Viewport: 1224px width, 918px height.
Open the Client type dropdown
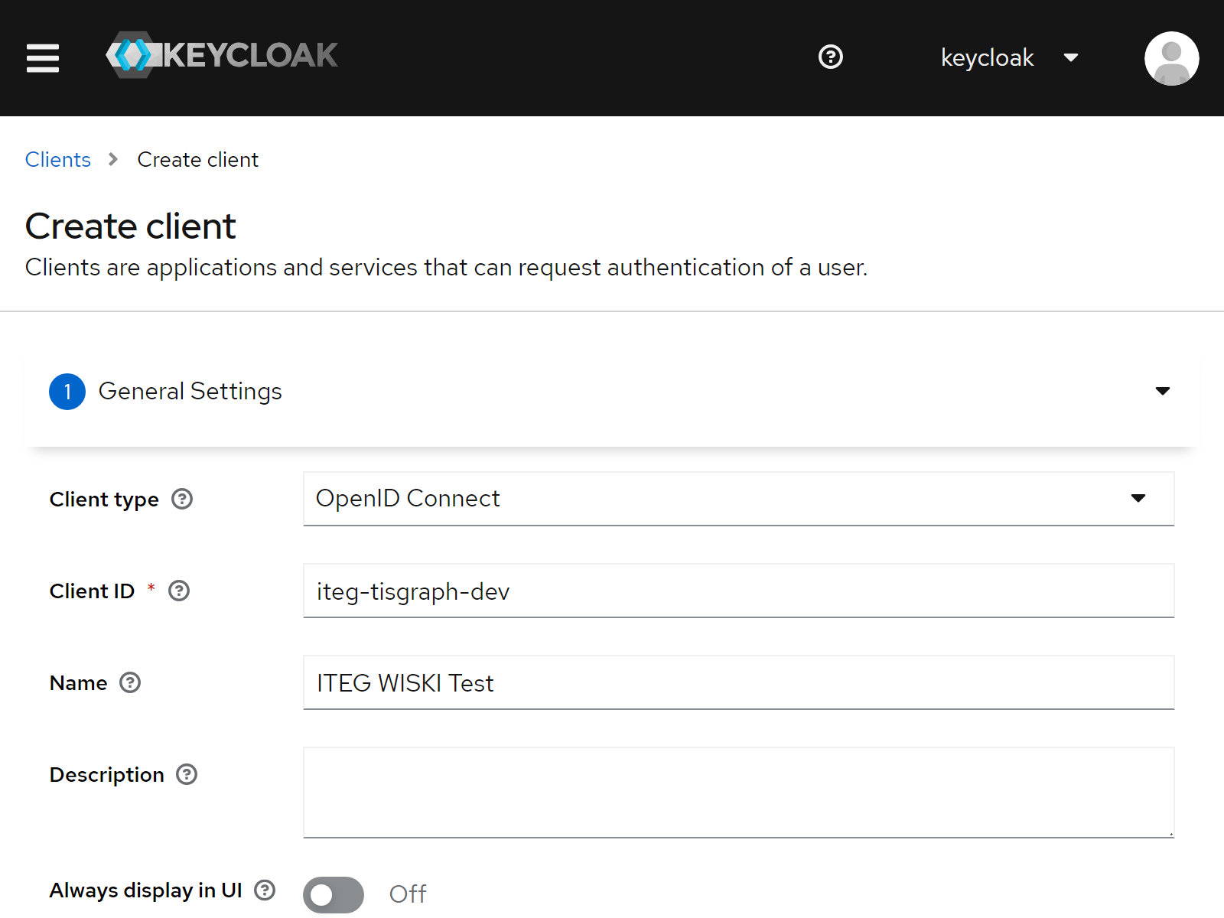coord(1138,499)
